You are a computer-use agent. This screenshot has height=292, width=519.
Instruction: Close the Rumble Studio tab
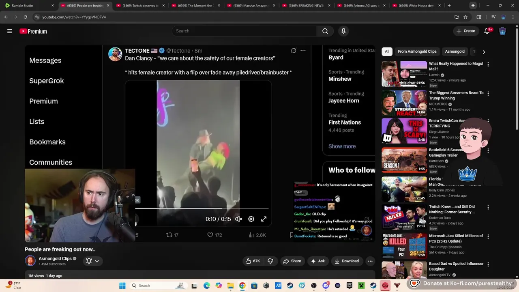point(52,6)
